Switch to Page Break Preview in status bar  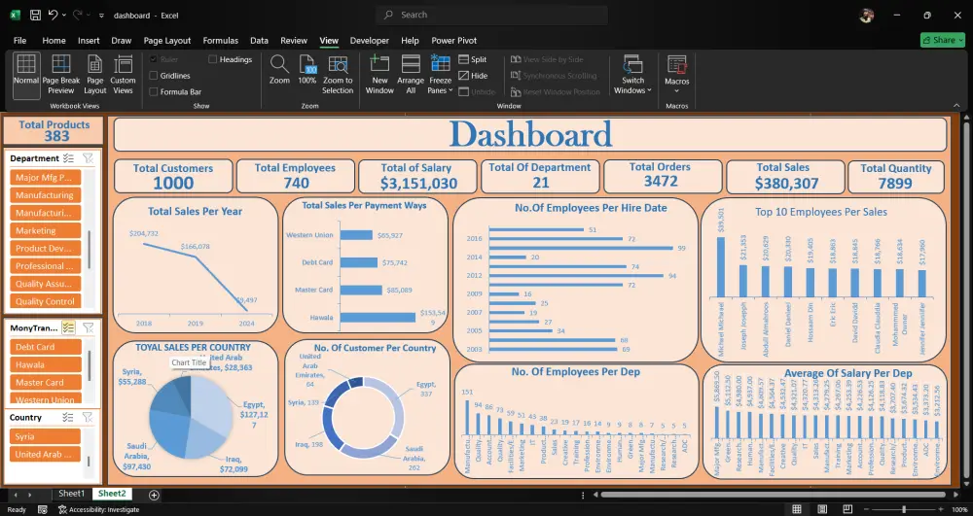click(847, 509)
